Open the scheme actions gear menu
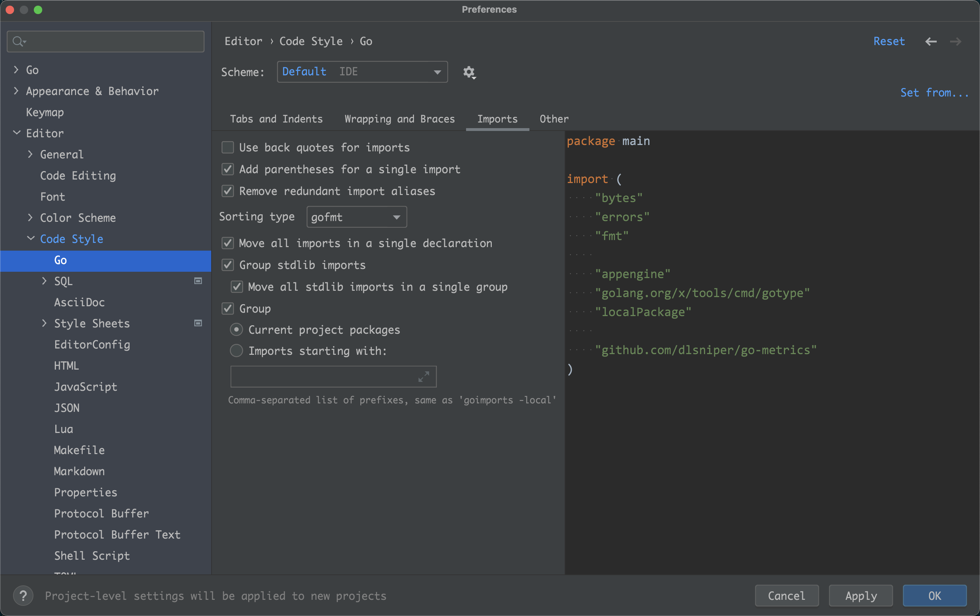Image resolution: width=980 pixels, height=616 pixels. click(469, 73)
